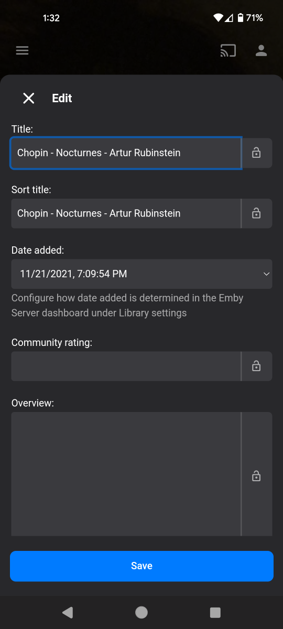The height and width of the screenshot is (629, 283).
Task: Tap the 'Edit' dialog heading
Action: point(62,98)
